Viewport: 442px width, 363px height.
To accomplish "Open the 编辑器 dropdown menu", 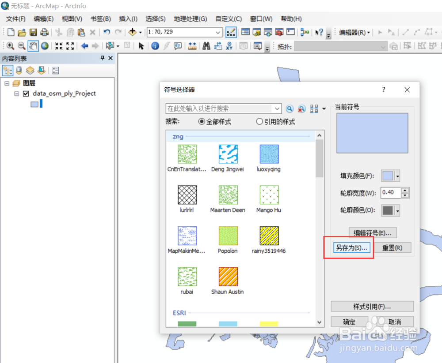I will pos(354,32).
